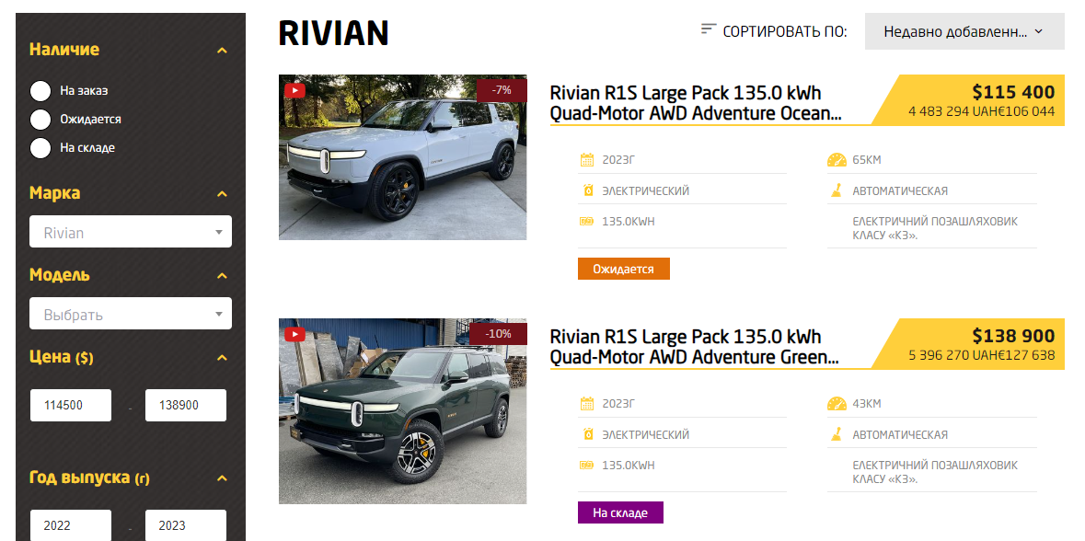Click the minimum price field 114500
Viewport: 1085px width, 541px height.
tap(71, 406)
